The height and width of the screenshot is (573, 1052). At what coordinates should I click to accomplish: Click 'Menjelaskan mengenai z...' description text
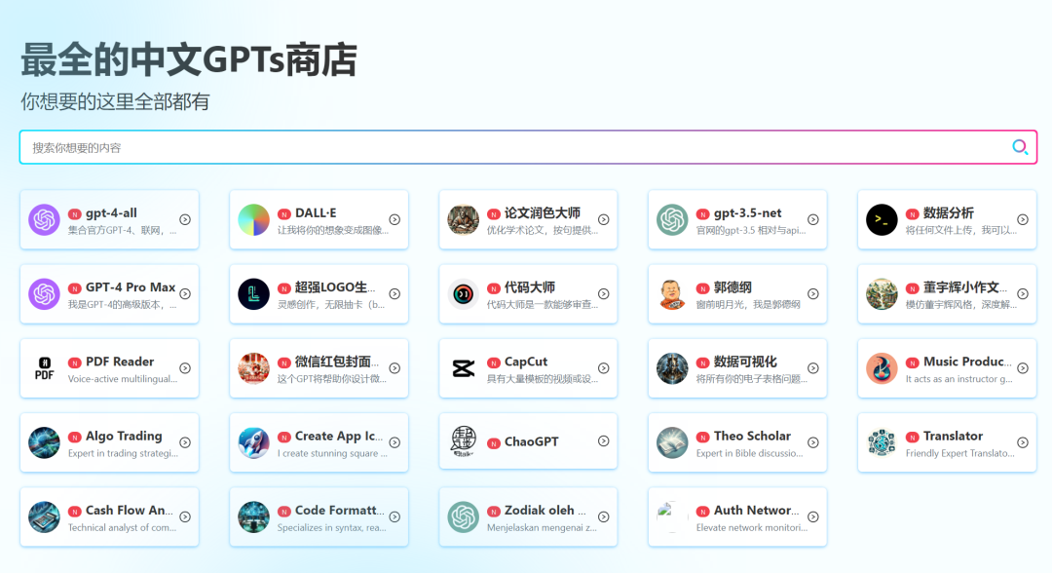click(x=542, y=528)
